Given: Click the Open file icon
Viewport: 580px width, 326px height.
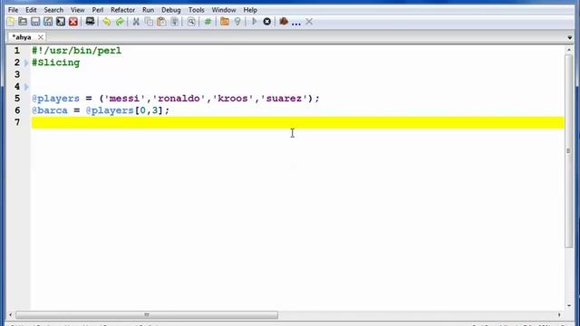Looking at the screenshot, I should coord(23,22).
